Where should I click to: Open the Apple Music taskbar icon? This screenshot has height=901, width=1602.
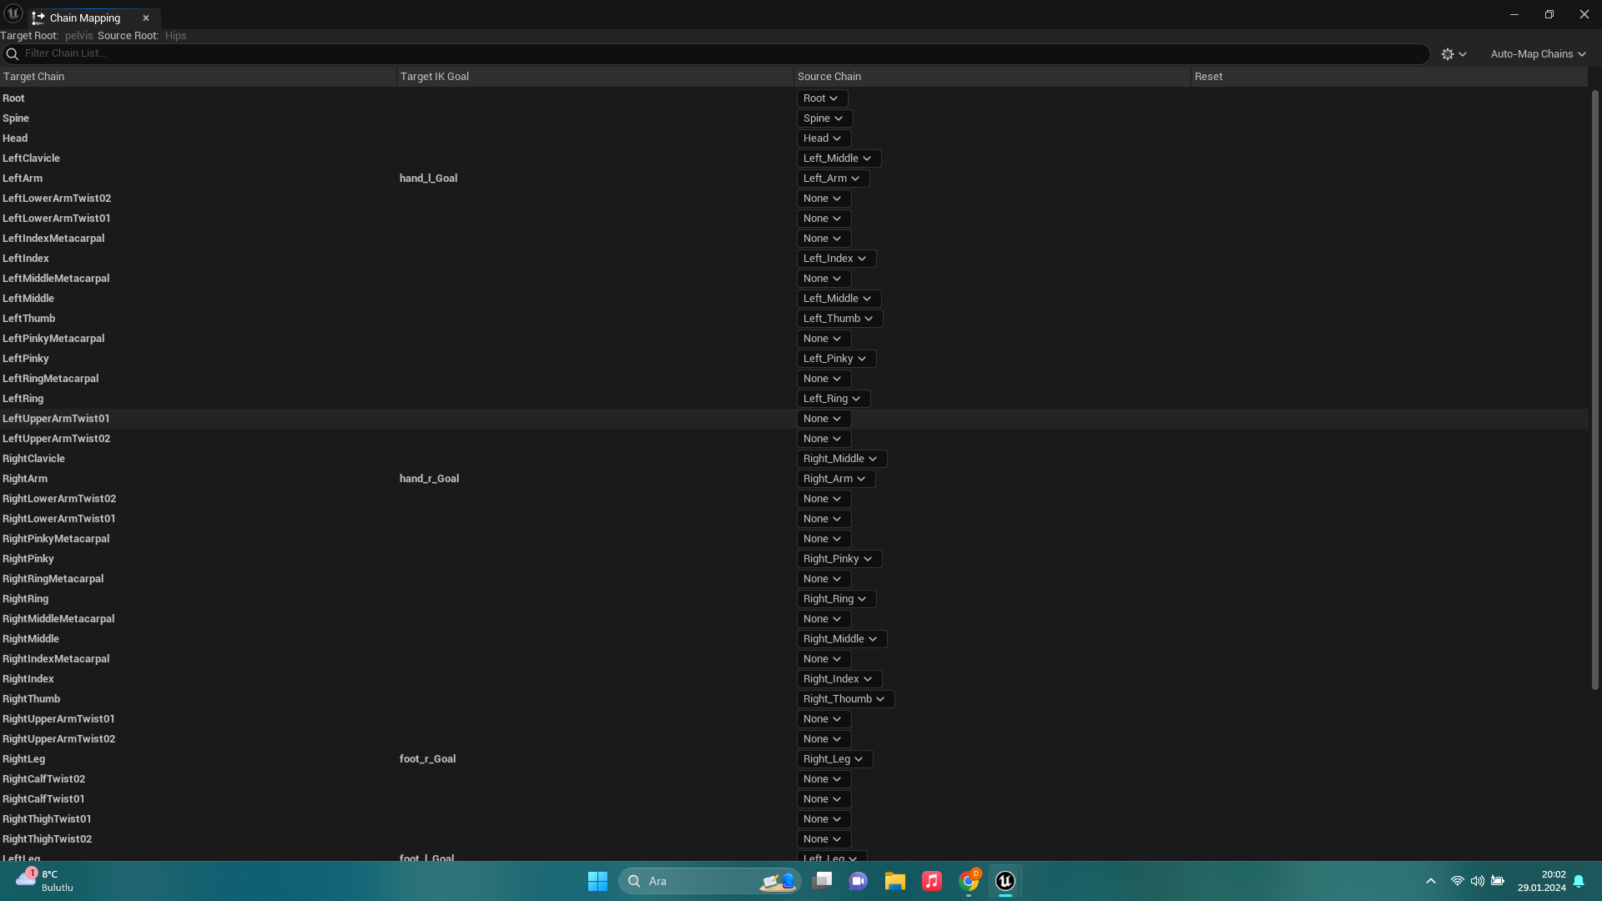(932, 881)
